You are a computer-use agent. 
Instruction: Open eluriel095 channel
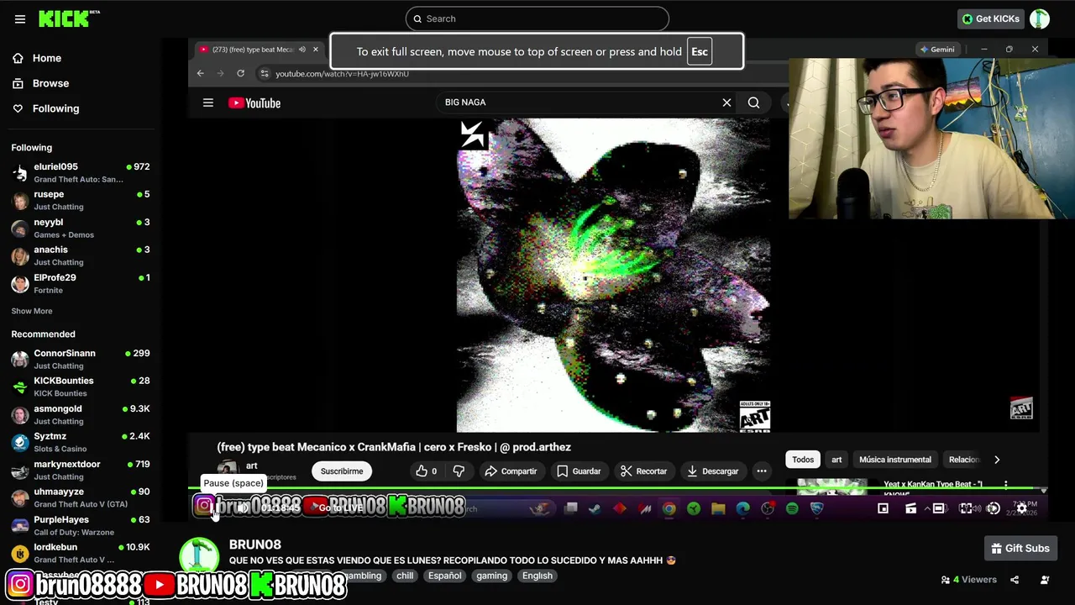pyautogui.click(x=80, y=172)
